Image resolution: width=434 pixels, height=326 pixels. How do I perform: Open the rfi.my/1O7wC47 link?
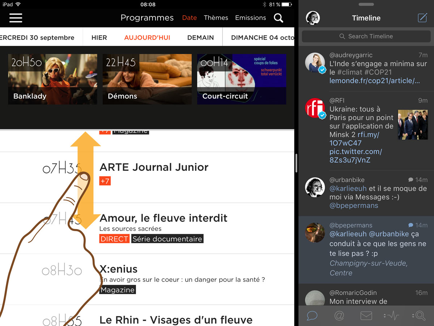pos(354,139)
